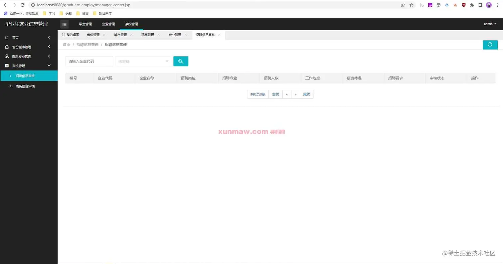Toggle the sidebar hamburger menu button
Screen dimensions: 503x264
coord(65,24)
